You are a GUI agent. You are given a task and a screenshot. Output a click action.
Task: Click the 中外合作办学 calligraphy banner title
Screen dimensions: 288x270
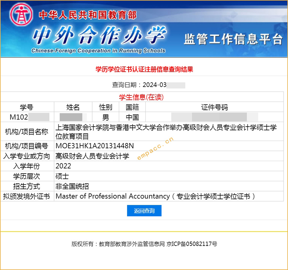coord(100,35)
